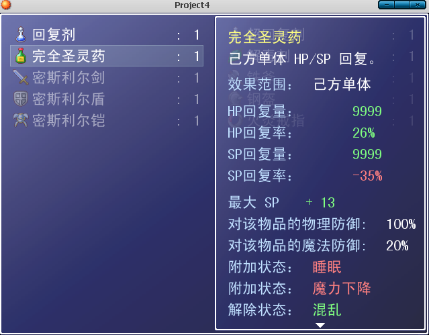Click the shield icon beside 密斯利尔盾
The height and width of the screenshot is (335, 429).
[21, 99]
